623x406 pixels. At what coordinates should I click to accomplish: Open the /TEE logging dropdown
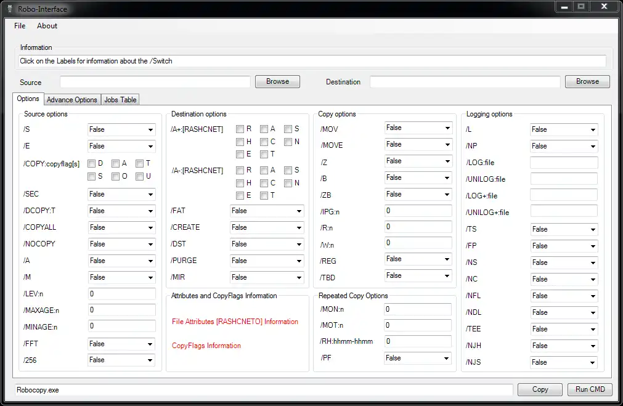564,330
